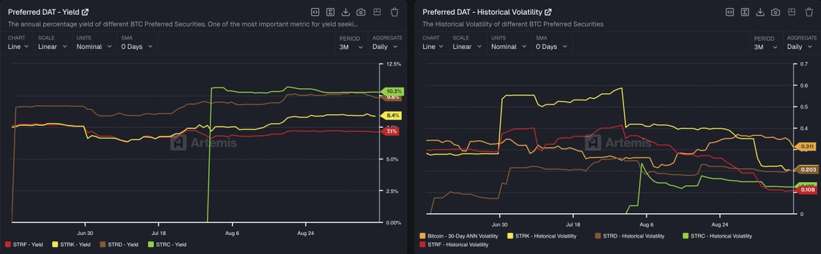The height and width of the screenshot is (254, 821).
Task: Open Preferred DAT - Yield external link
Action: (85, 12)
